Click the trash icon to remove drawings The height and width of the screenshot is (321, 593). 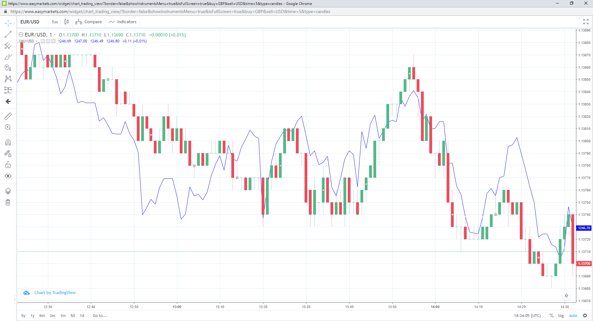point(8,202)
